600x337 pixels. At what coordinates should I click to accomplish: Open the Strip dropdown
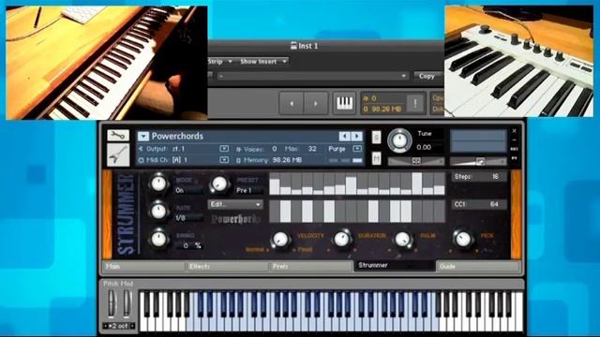220,61
